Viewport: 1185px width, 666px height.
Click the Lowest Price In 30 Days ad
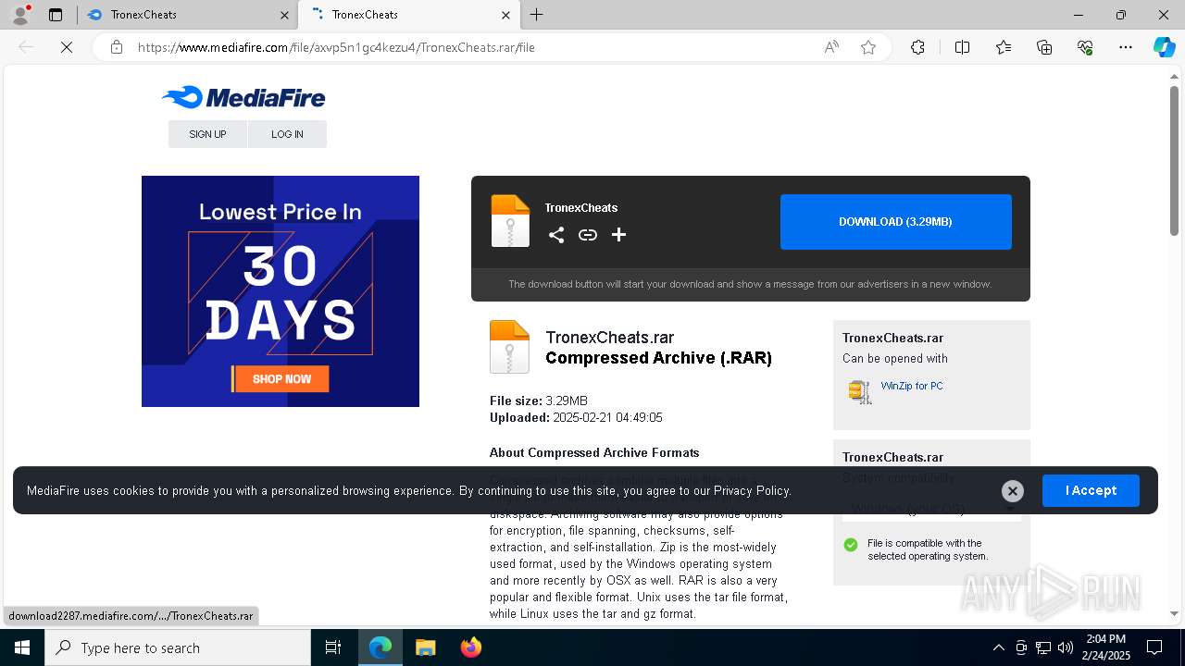click(281, 291)
